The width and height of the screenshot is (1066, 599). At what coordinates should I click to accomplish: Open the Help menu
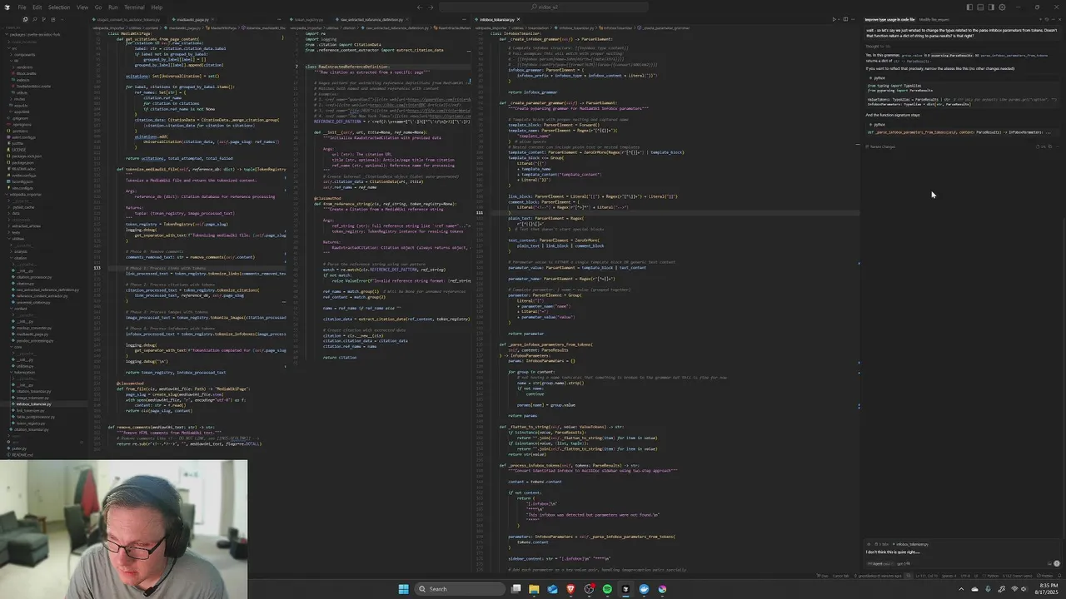coord(157,7)
